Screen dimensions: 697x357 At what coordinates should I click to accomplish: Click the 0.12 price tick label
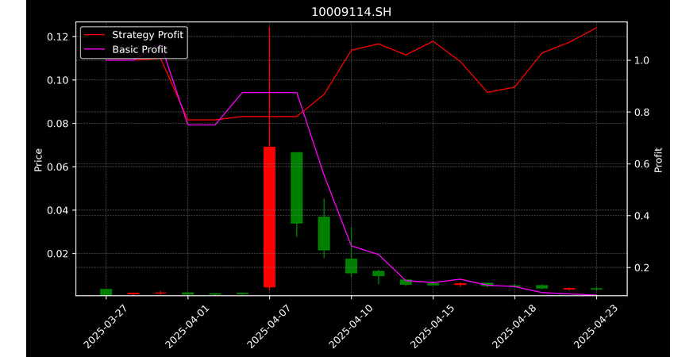59,36
